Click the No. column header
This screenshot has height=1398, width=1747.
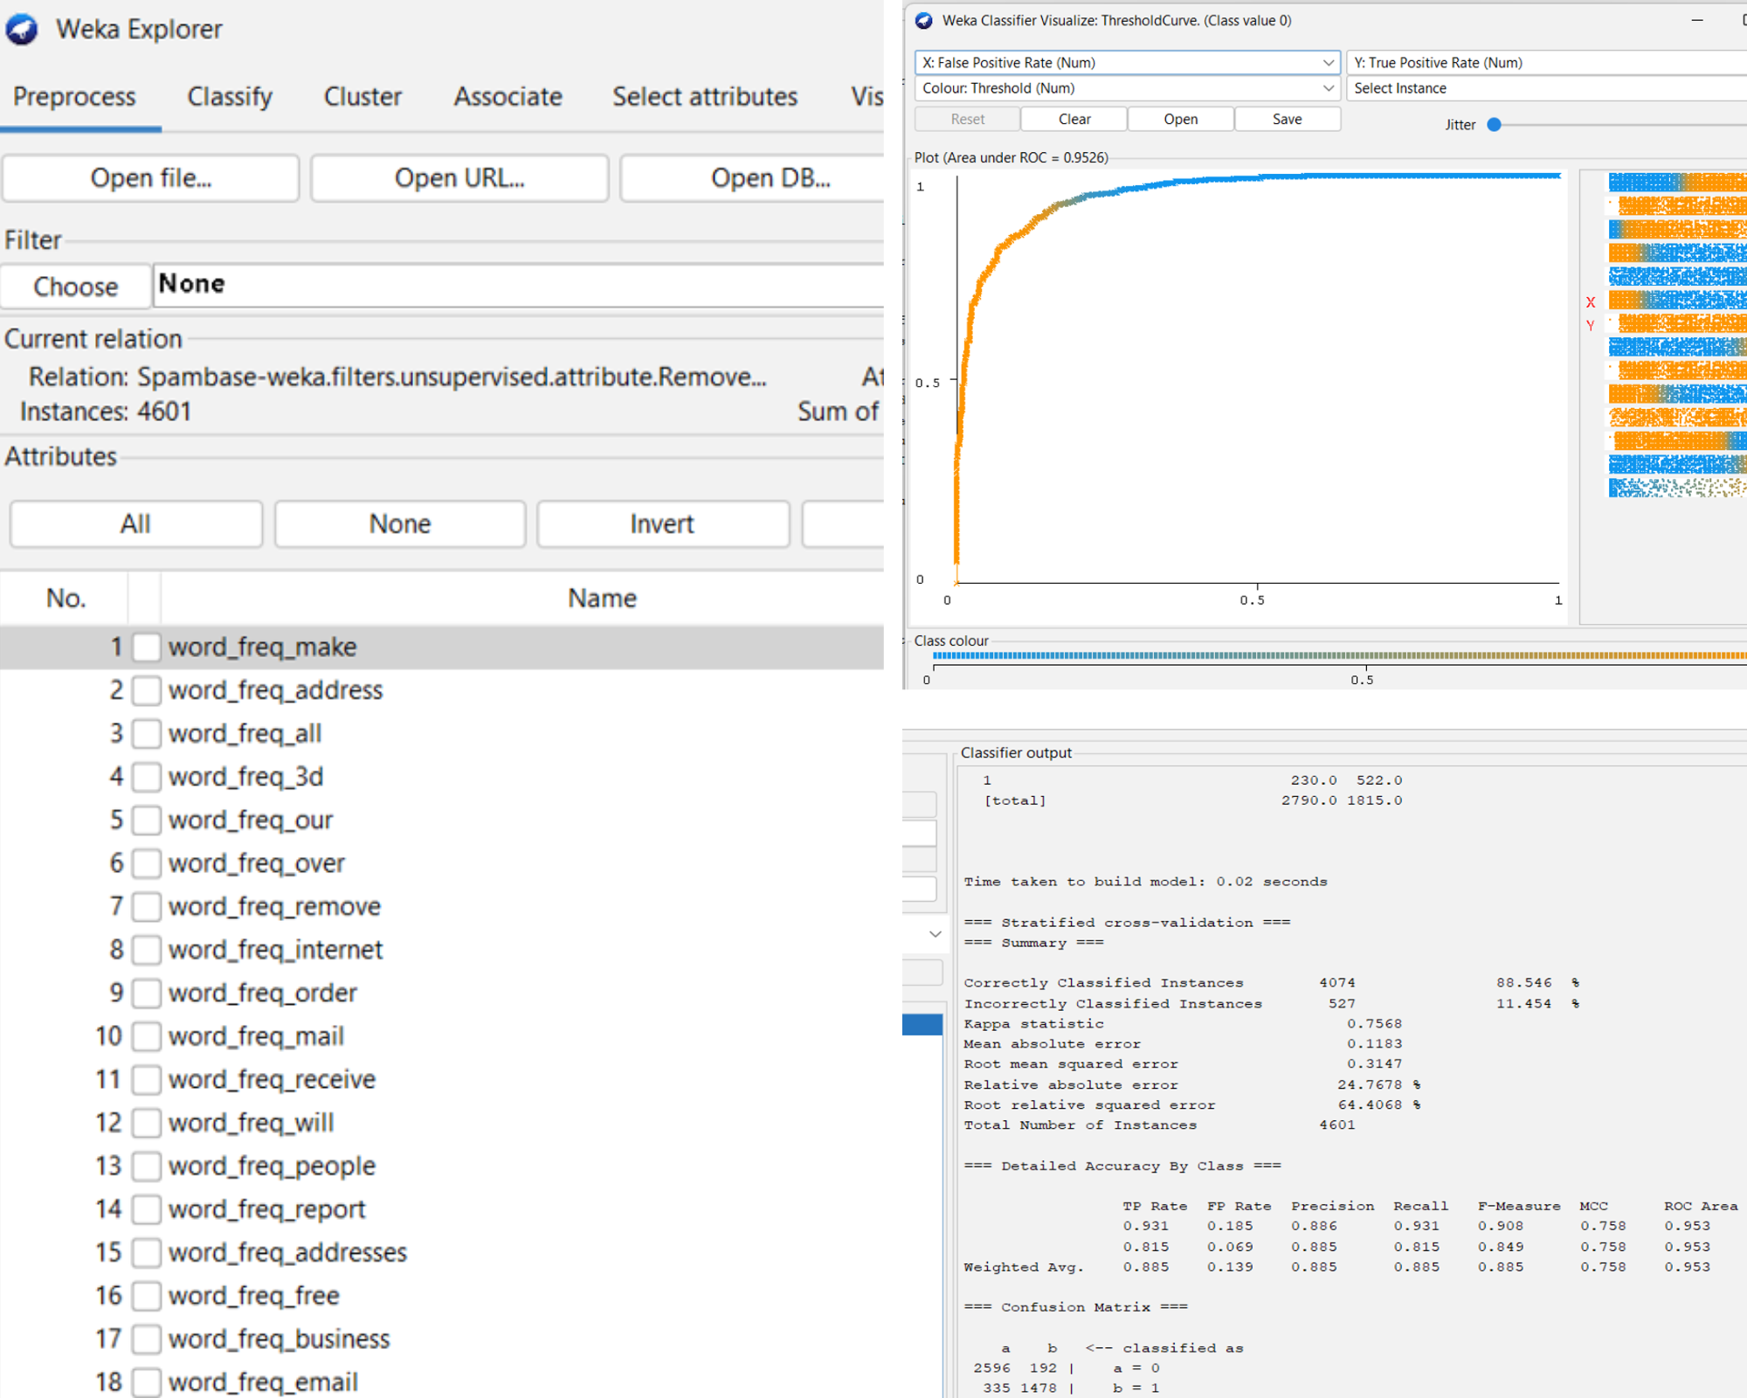66,599
